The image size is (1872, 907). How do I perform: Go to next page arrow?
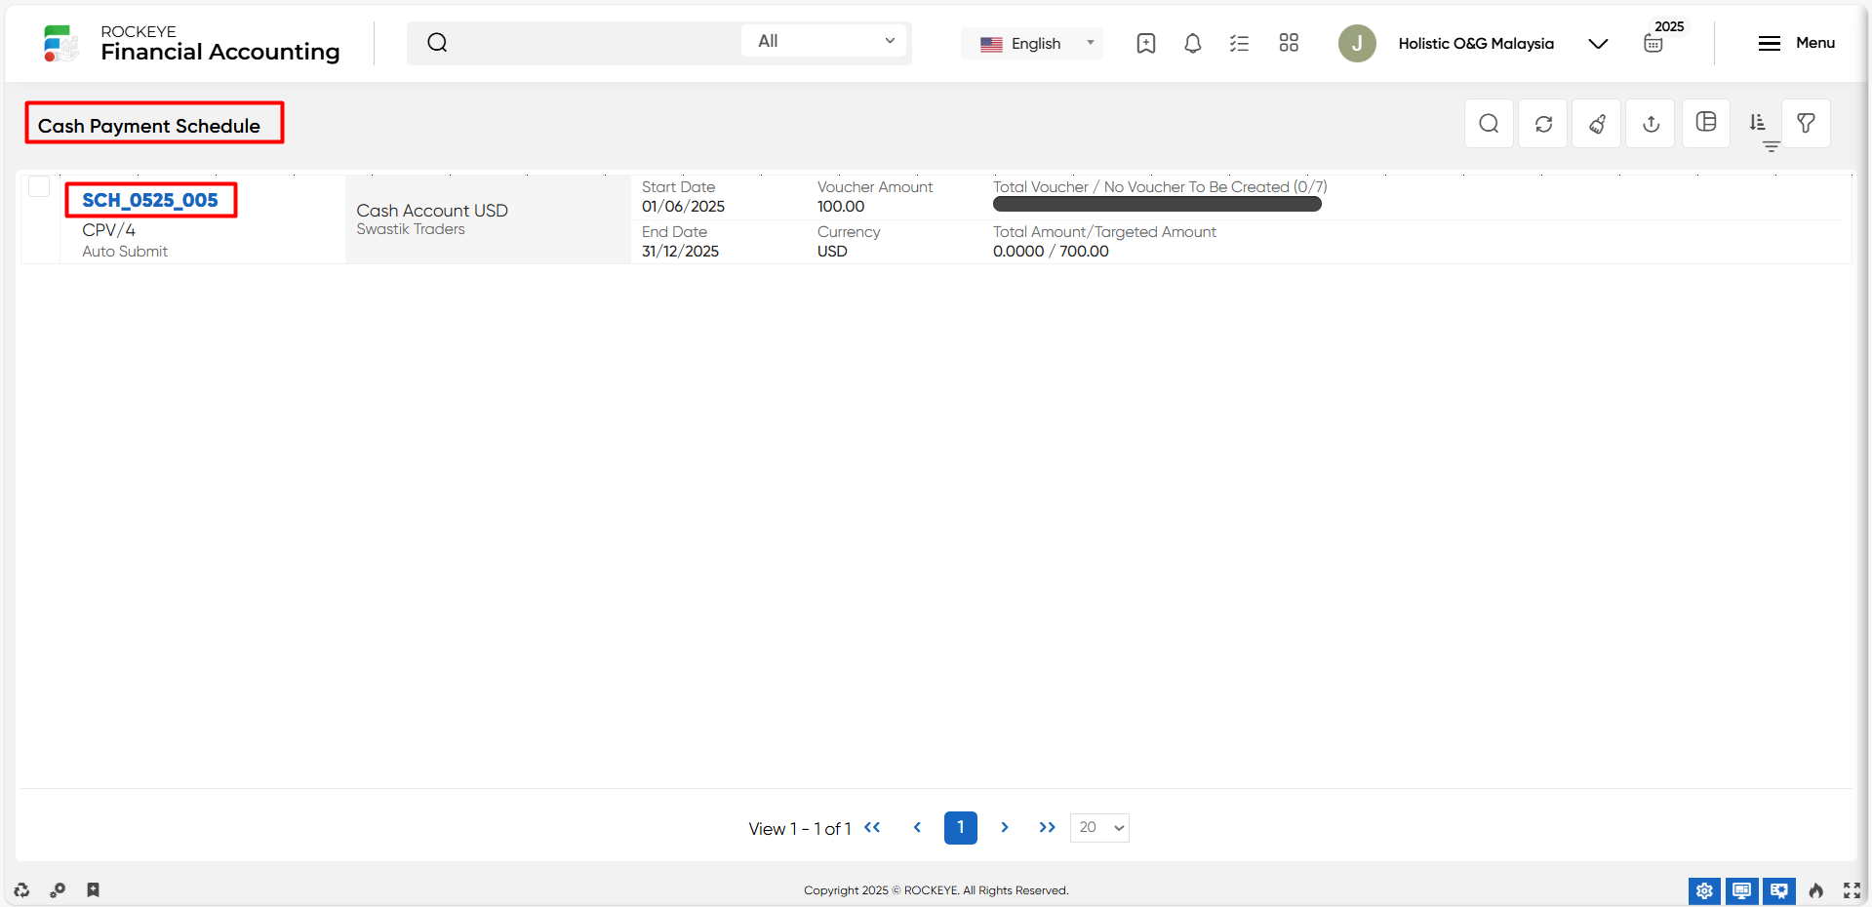tap(1004, 827)
